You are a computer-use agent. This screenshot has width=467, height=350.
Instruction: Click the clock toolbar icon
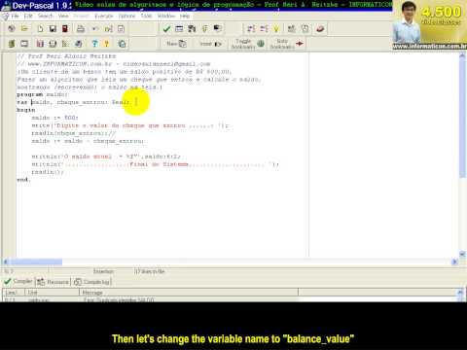(x=305, y=28)
